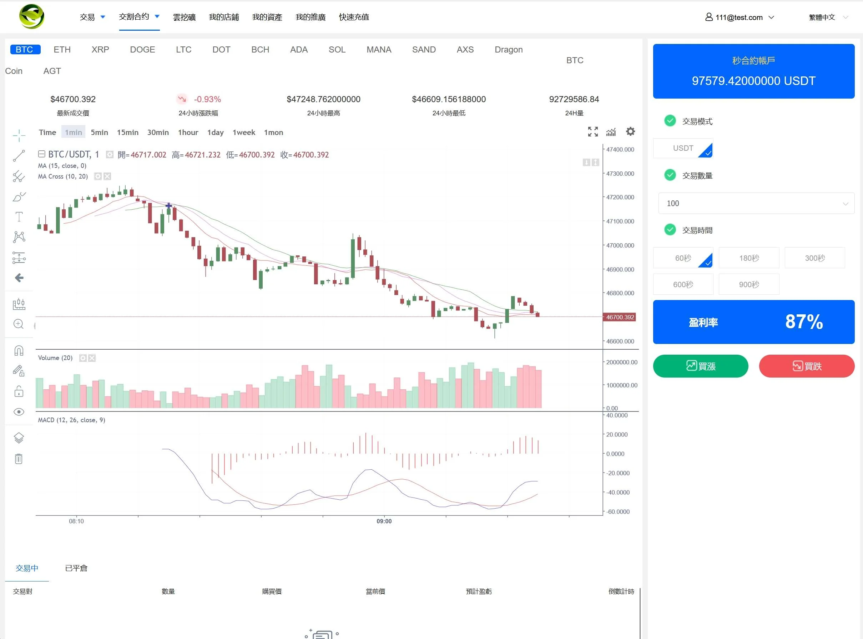Open the trade quantity dropdown showing 100

[x=756, y=204]
